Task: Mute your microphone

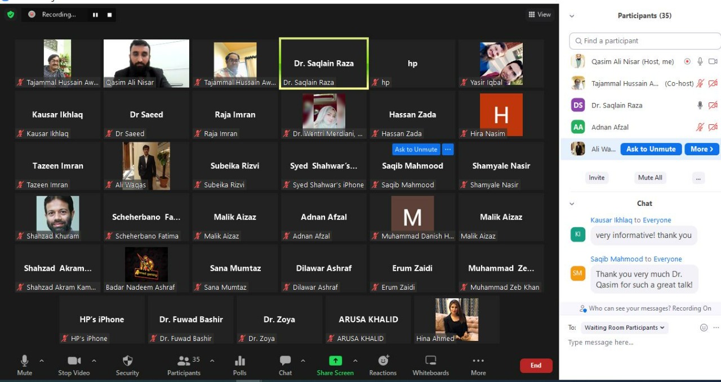Action: [24, 361]
